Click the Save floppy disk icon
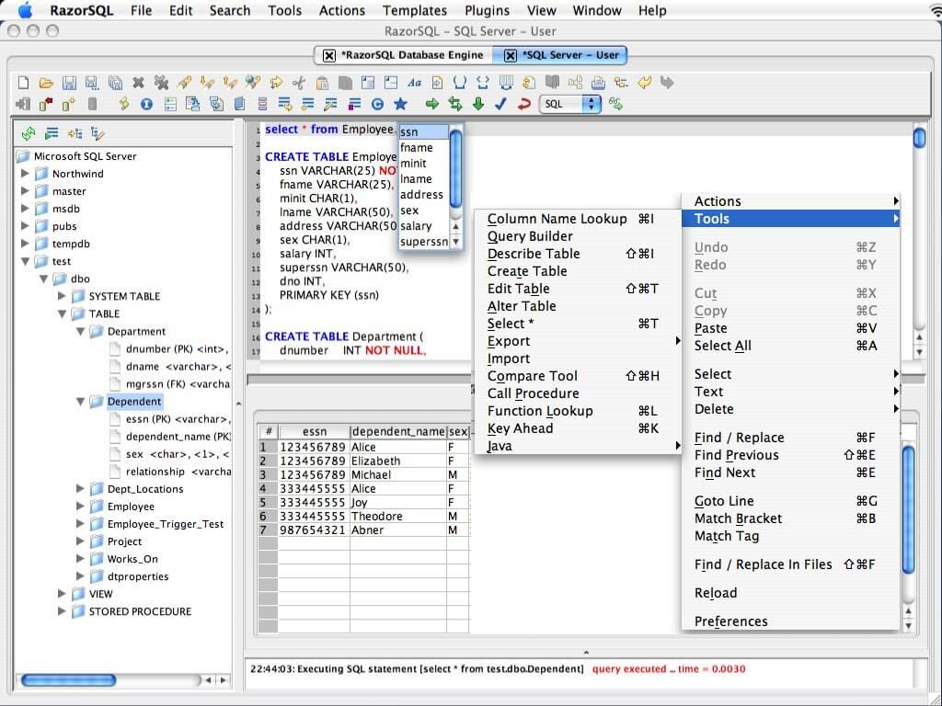The height and width of the screenshot is (706, 942). pos(69,82)
